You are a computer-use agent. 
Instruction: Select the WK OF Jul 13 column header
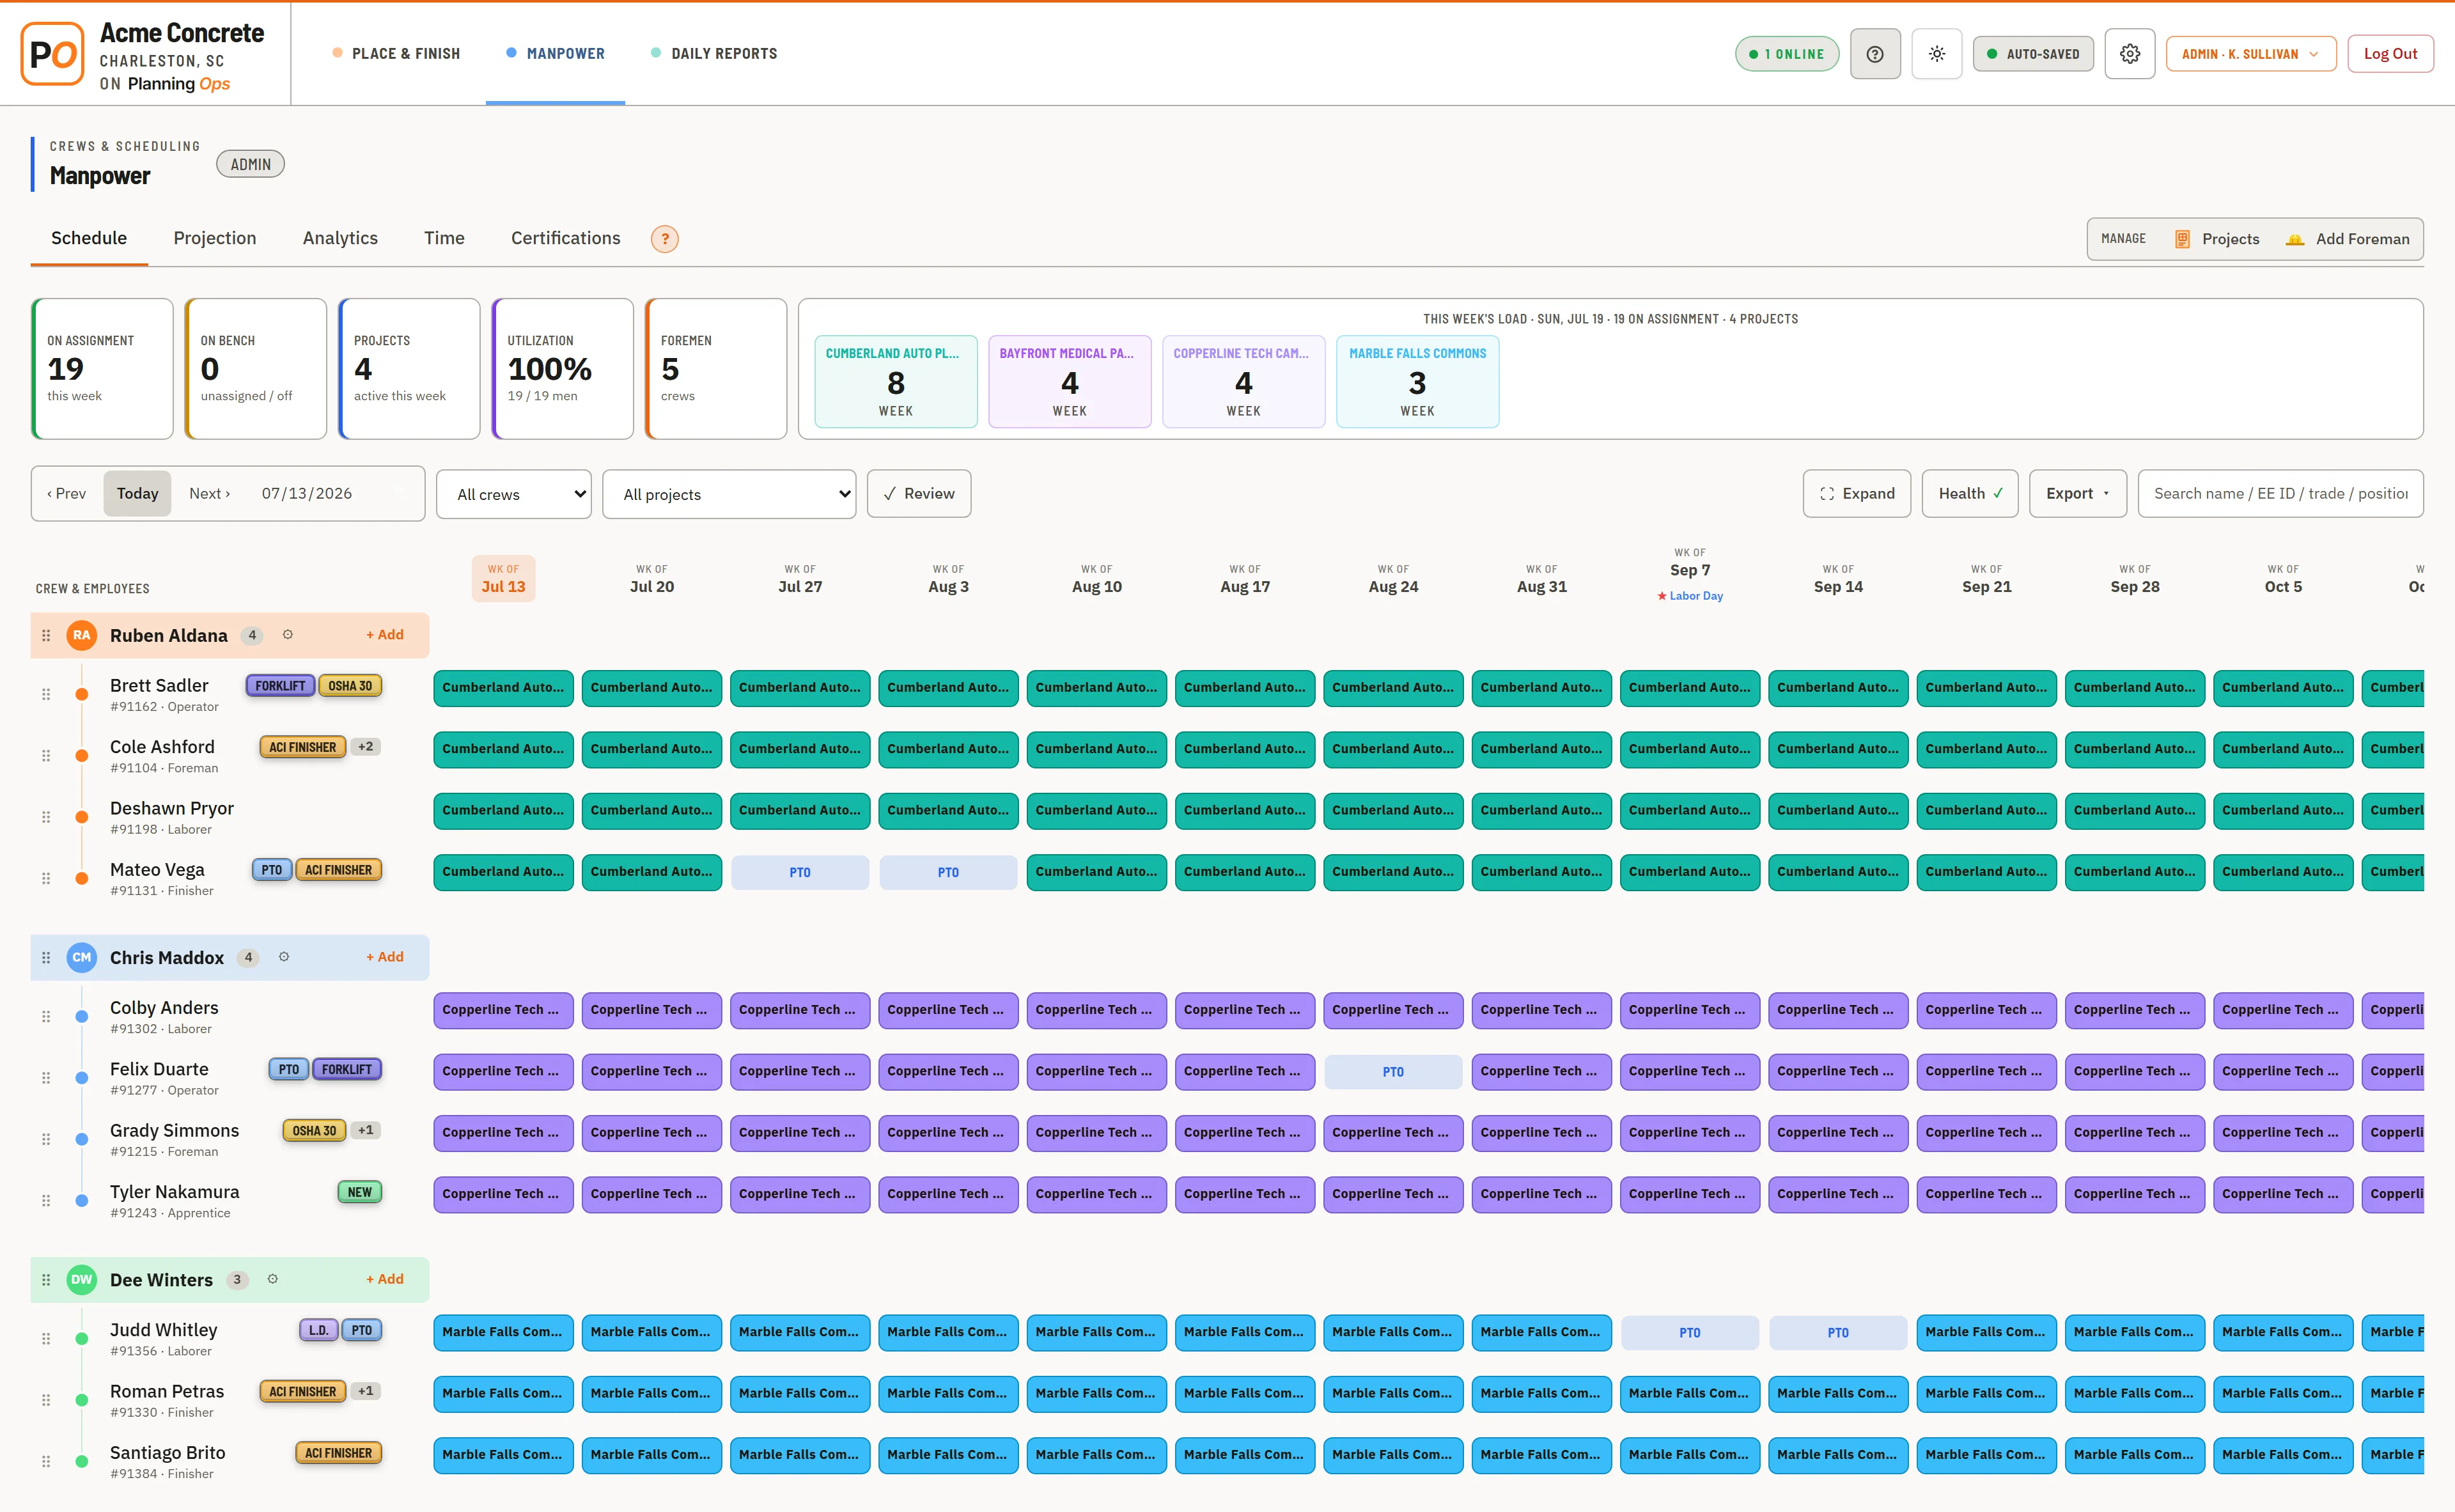coord(503,579)
